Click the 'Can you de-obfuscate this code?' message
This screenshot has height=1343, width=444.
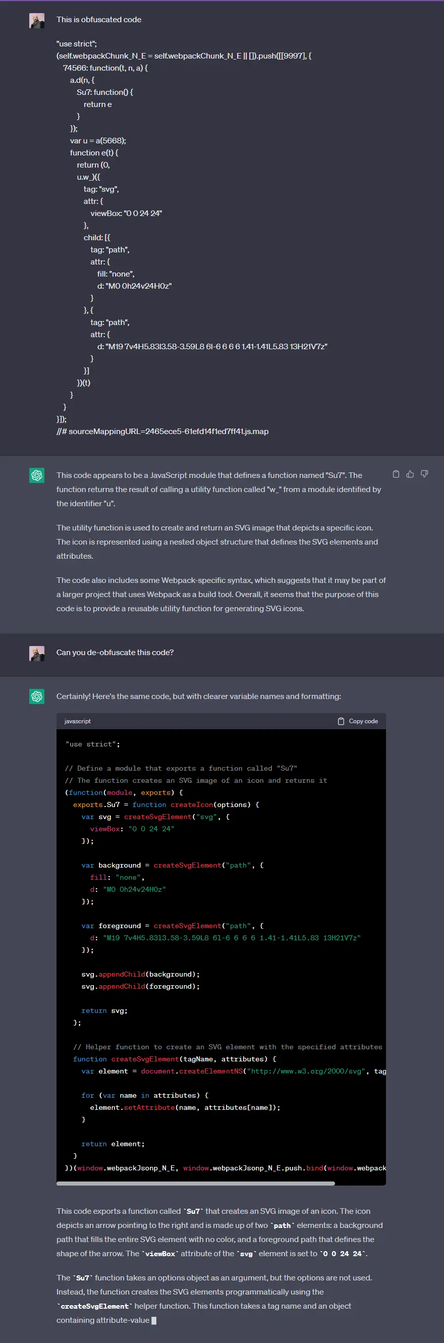click(x=115, y=652)
